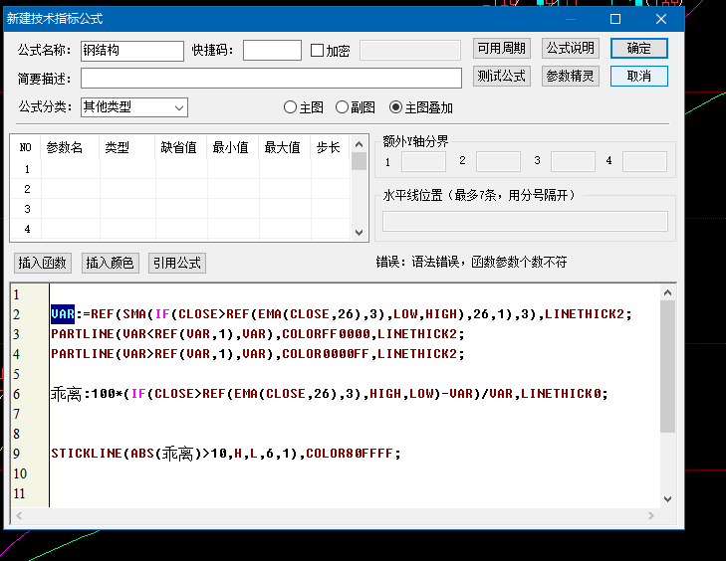Expand the 公式分类 category dropdown

[134, 107]
